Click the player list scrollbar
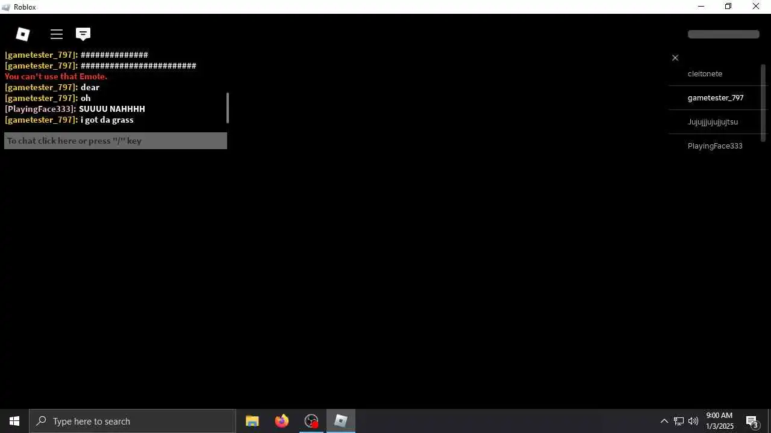771x433 pixels. [763, 103]
